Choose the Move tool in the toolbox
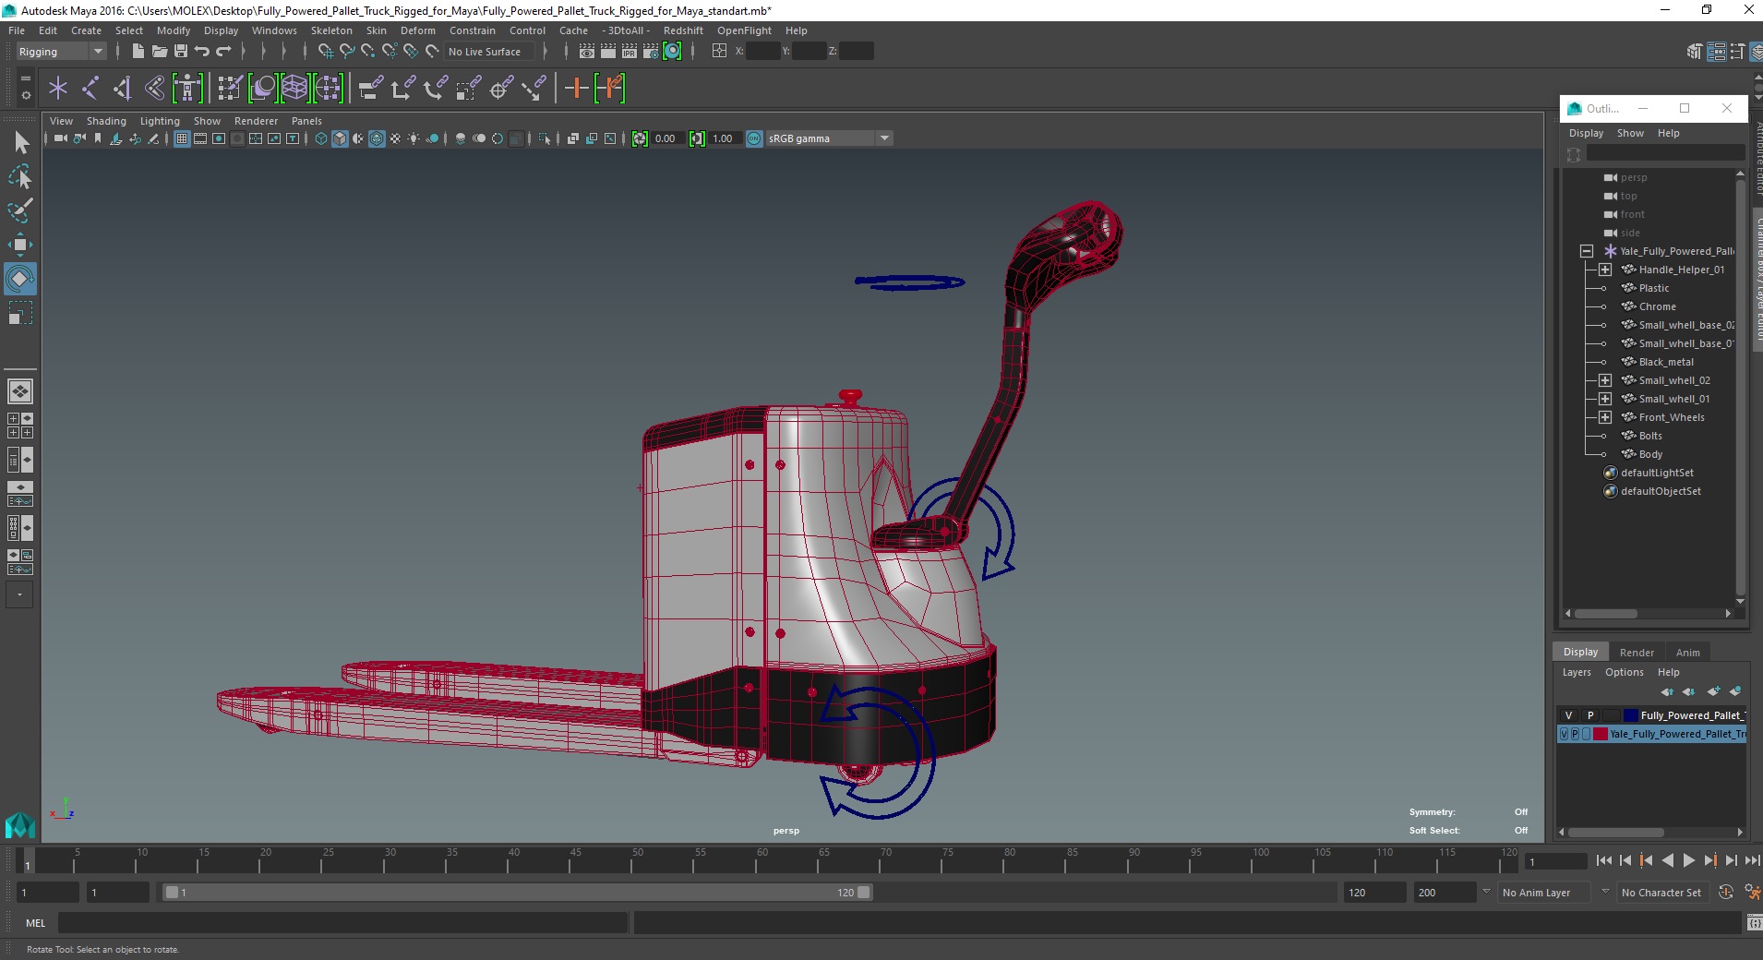The image size is (1763, 960). (x=20, y=245)
